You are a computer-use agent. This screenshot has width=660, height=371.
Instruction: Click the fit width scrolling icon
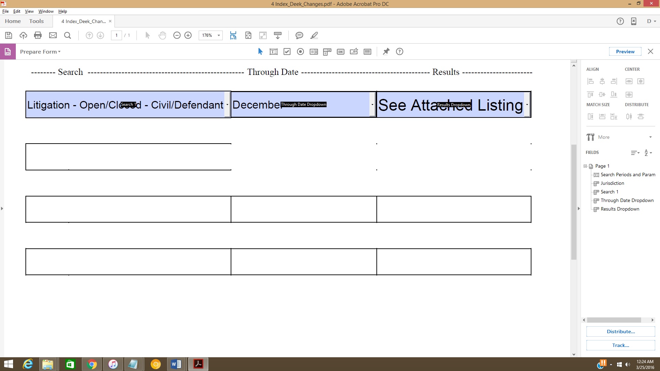click(x=233, y=35)
